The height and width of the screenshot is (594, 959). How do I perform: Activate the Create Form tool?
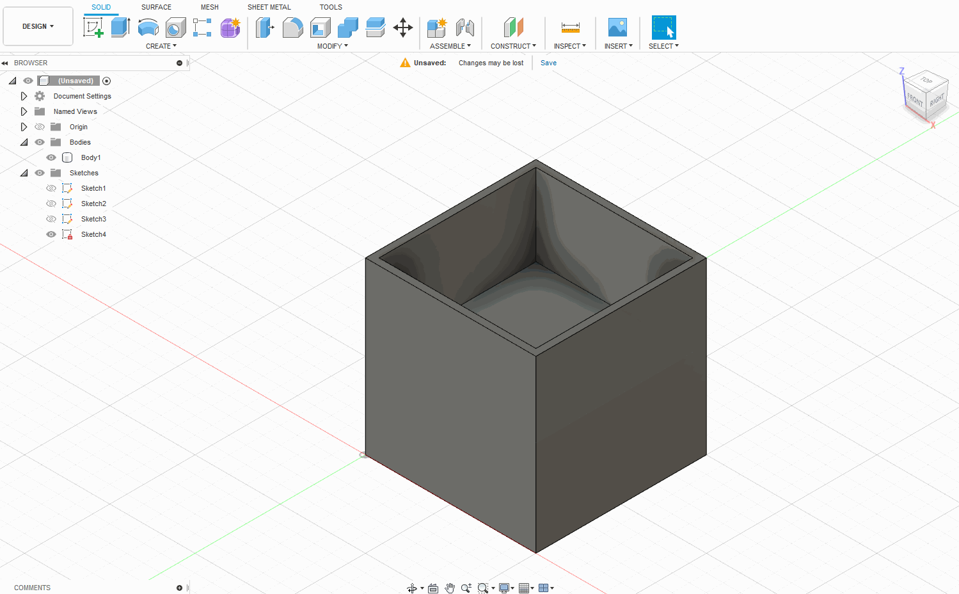point(230,27)
